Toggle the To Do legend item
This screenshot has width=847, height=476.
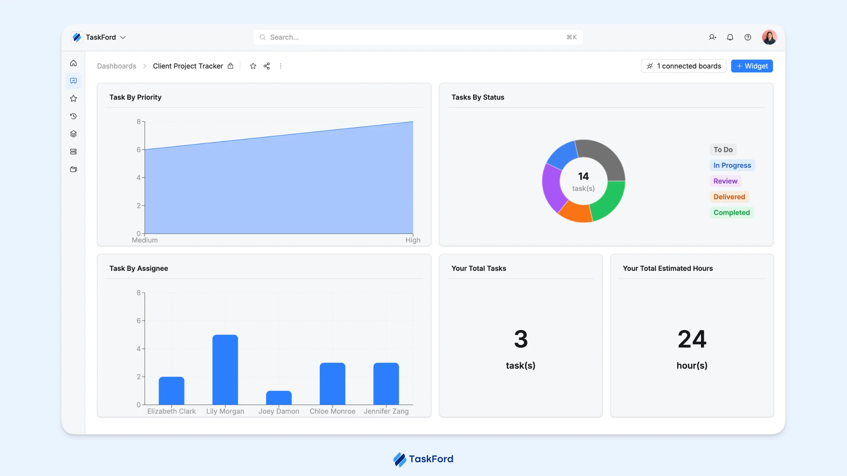tap(723, 149)
